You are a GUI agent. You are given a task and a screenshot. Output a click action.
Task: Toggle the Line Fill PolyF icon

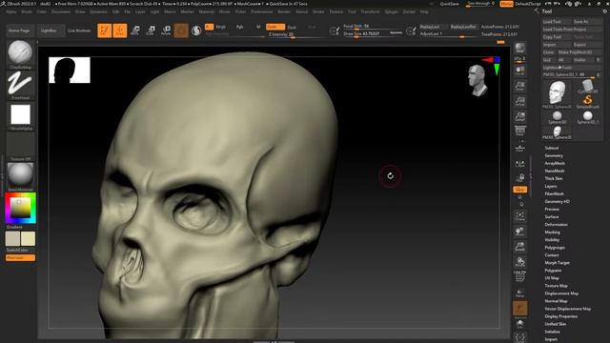(x=520, y=276)
